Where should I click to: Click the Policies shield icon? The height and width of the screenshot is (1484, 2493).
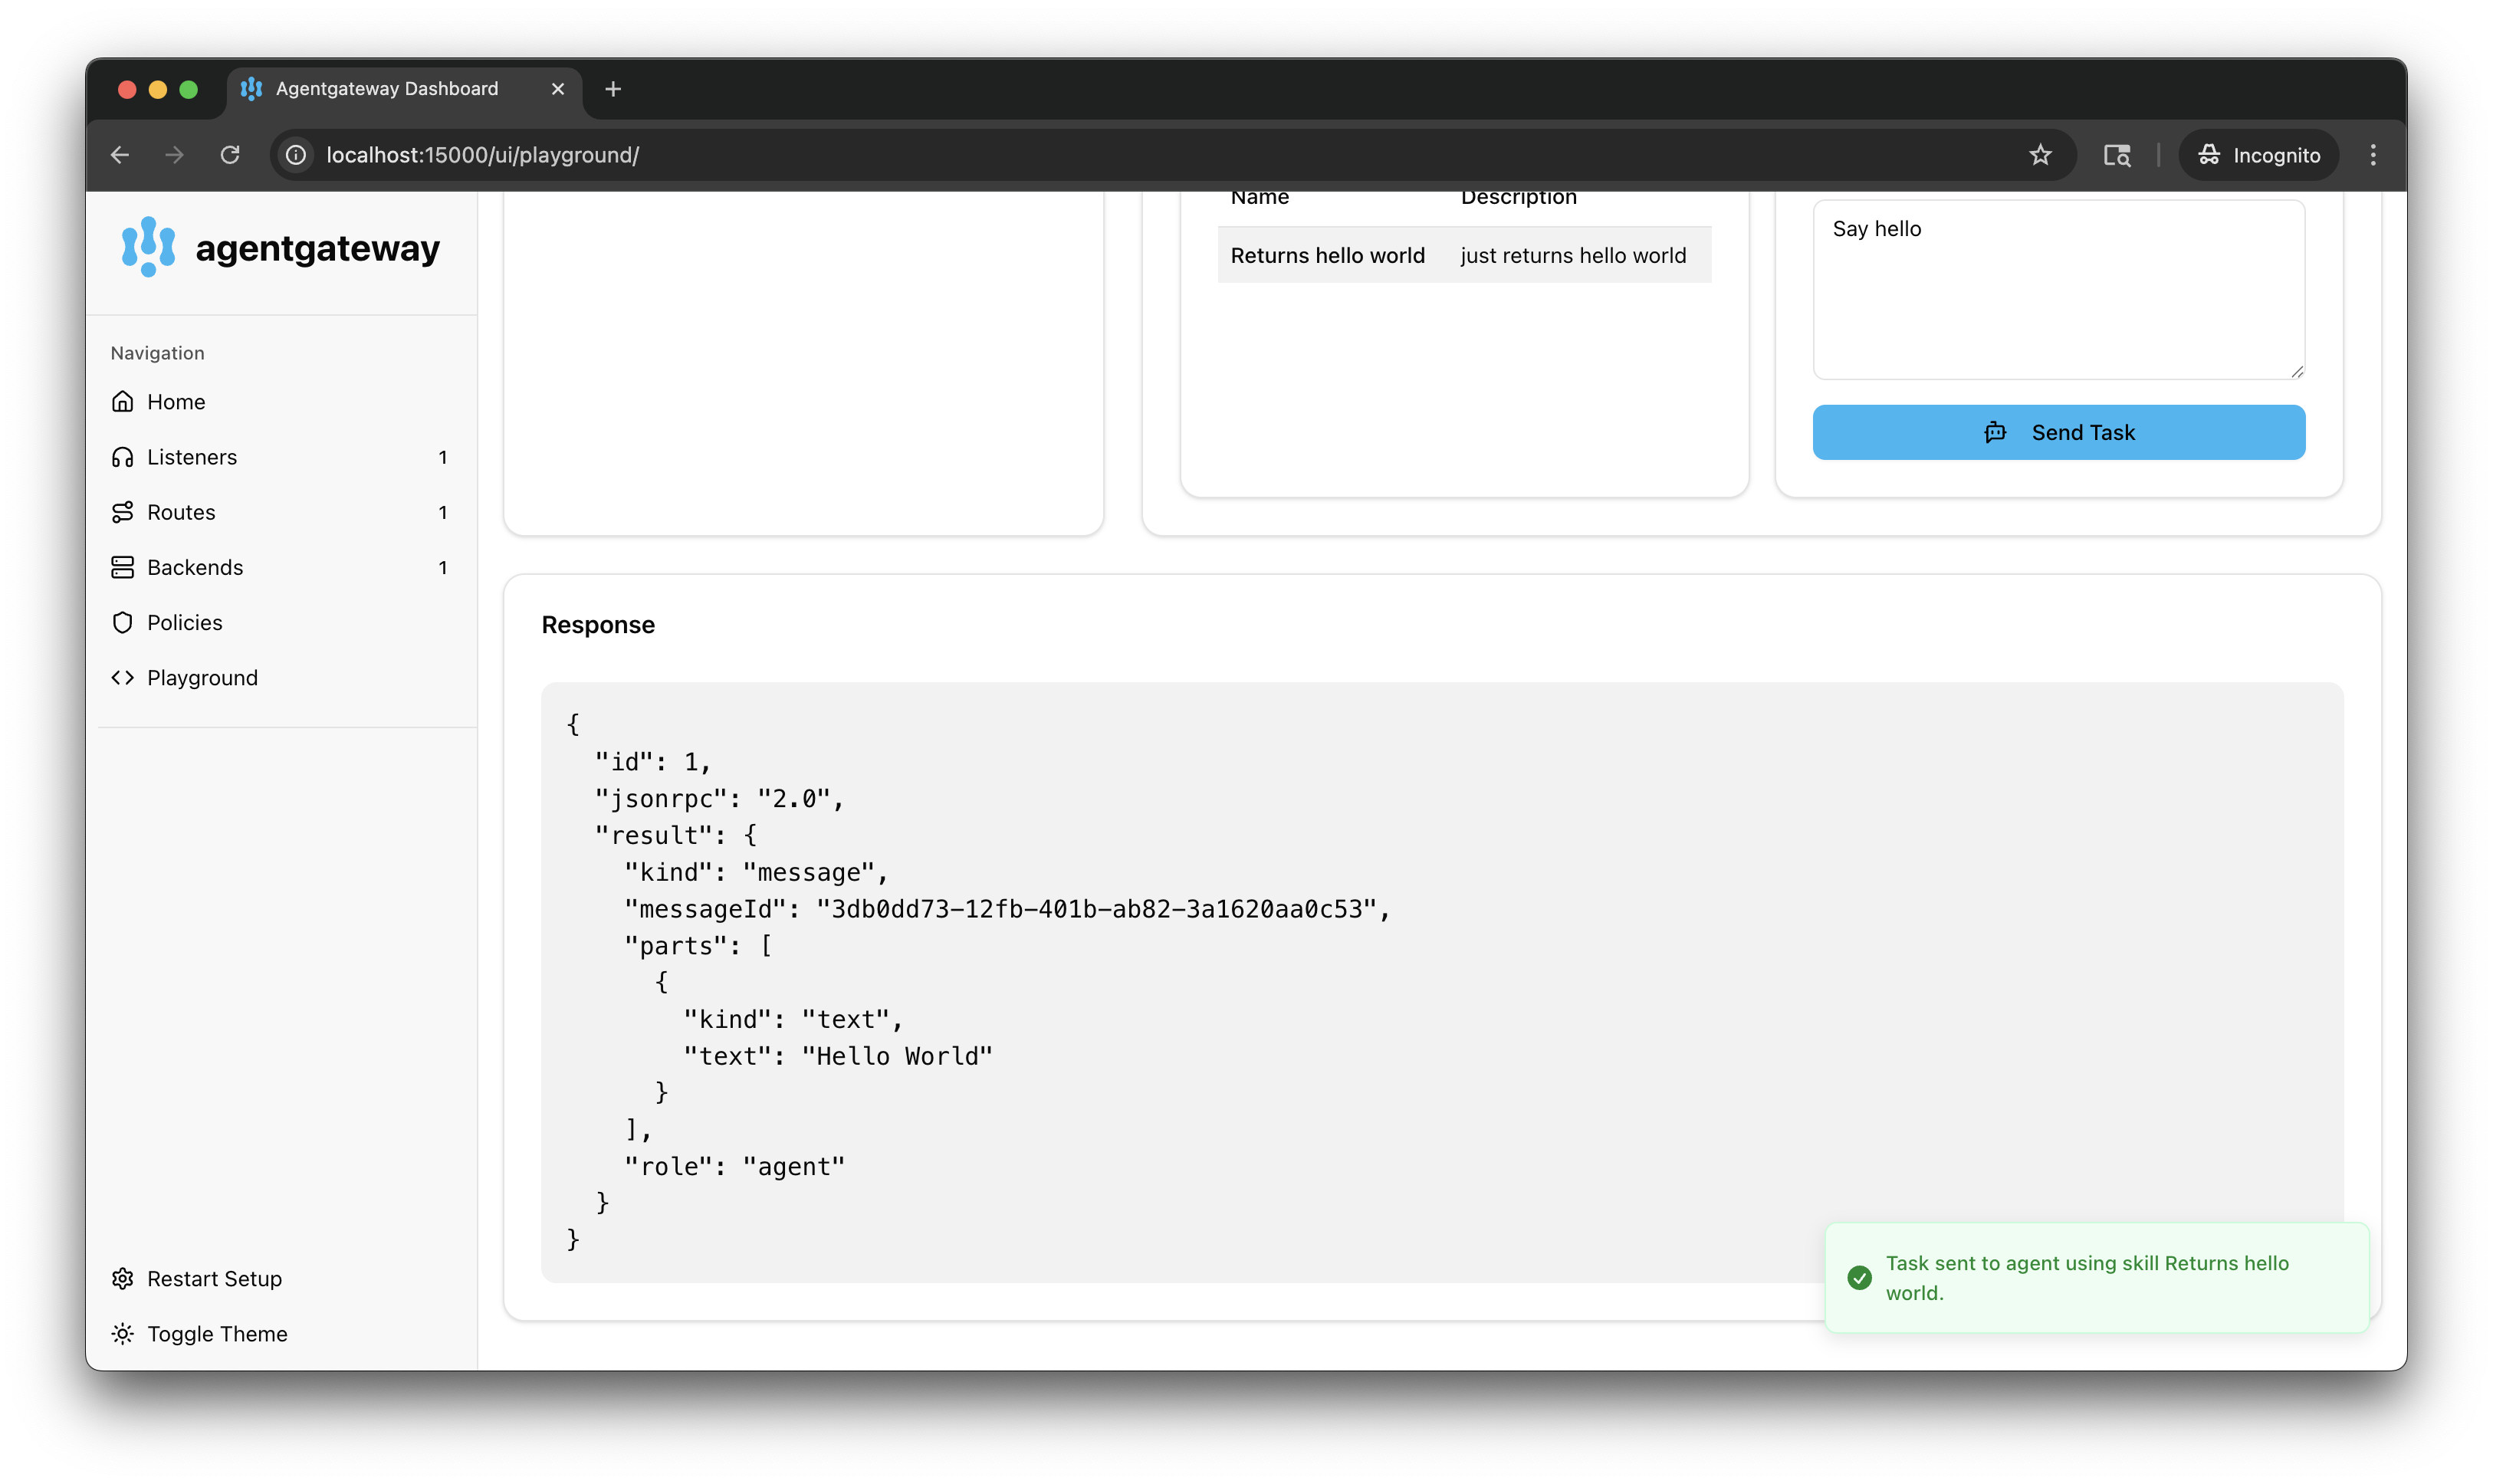pyautogui.click(x=122, y=622)
